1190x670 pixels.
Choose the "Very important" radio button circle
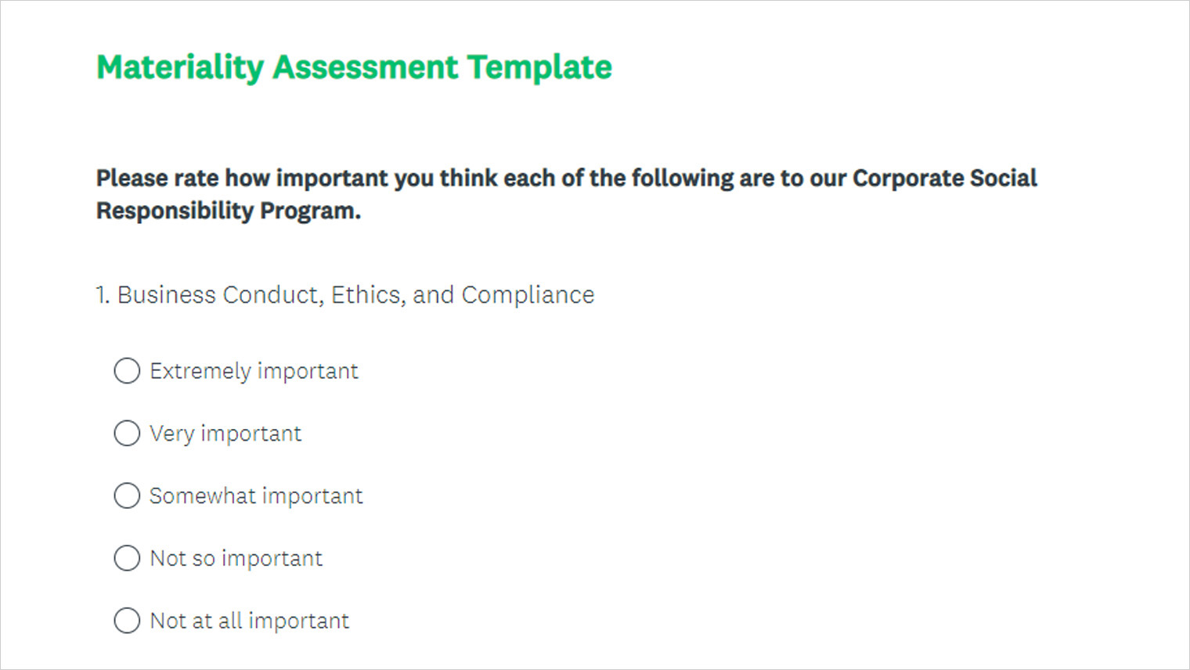click(127, 433)
